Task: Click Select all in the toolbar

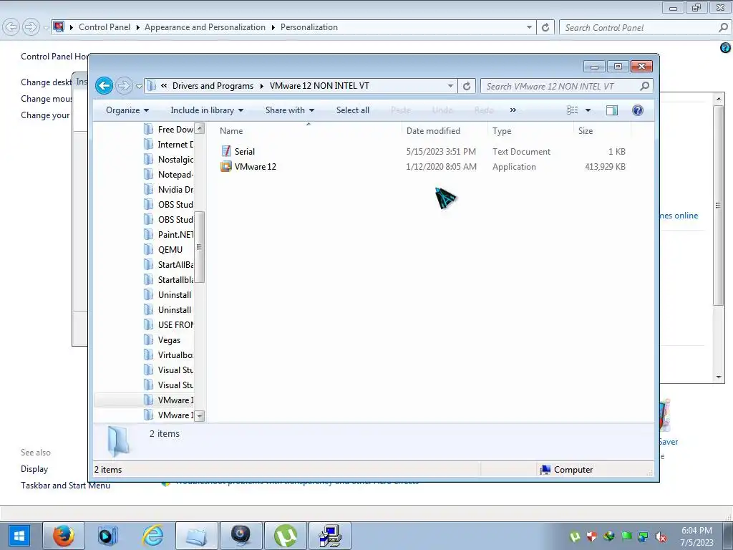Action: [352, 110]
